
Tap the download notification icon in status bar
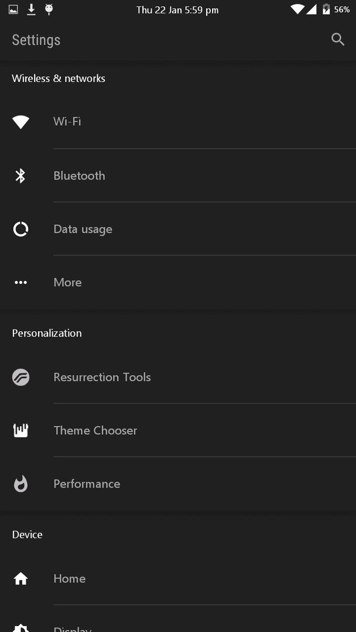[31, 9]
